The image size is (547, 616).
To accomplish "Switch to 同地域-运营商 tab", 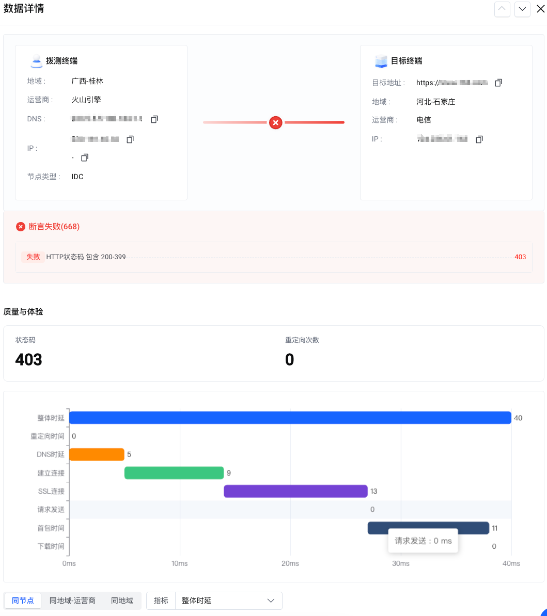I will (72, 601).
